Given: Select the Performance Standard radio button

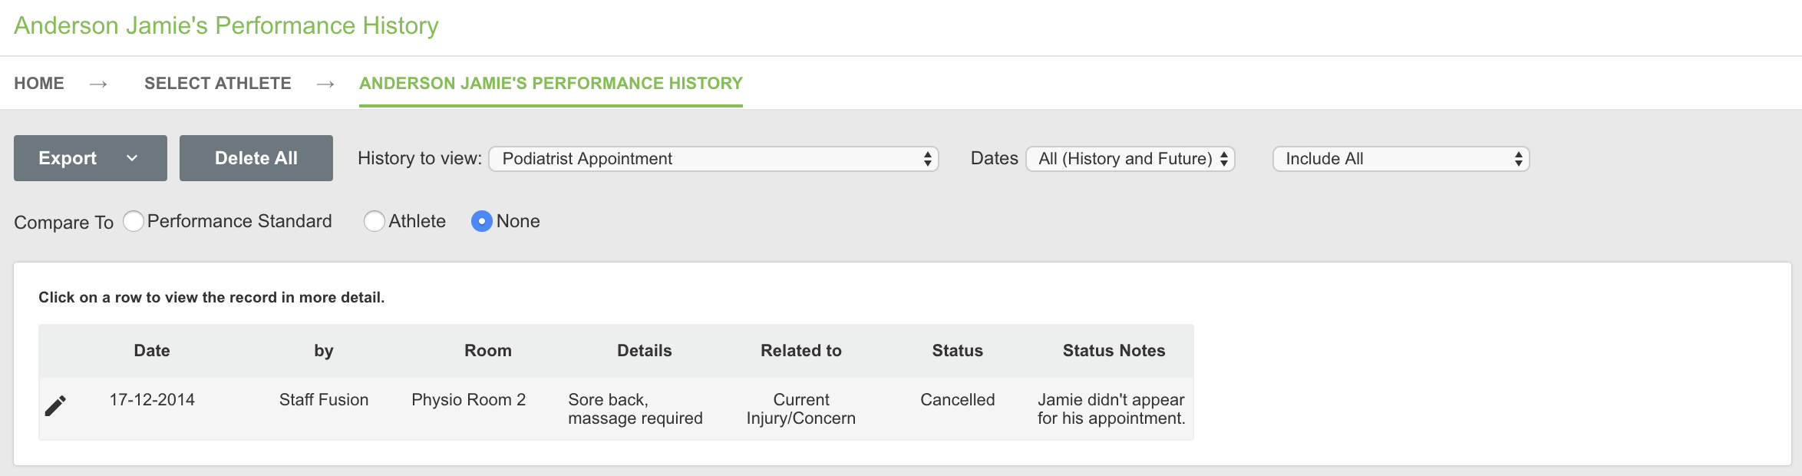Looking at the screenshot, I should click(x=134, y=221).
